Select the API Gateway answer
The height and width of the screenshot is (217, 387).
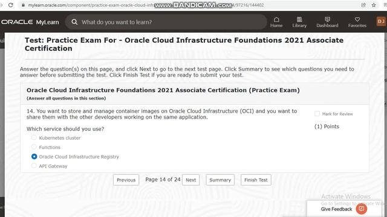pos(34,166)
